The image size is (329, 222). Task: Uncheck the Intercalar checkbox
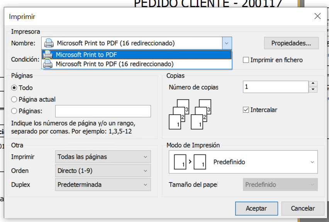246,110
